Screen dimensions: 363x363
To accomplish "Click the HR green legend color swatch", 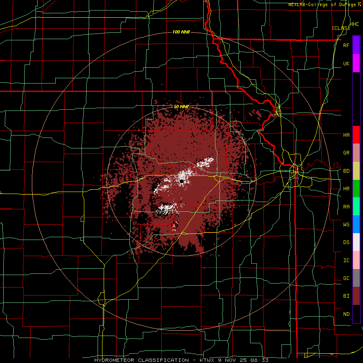I will coord(356,188).
